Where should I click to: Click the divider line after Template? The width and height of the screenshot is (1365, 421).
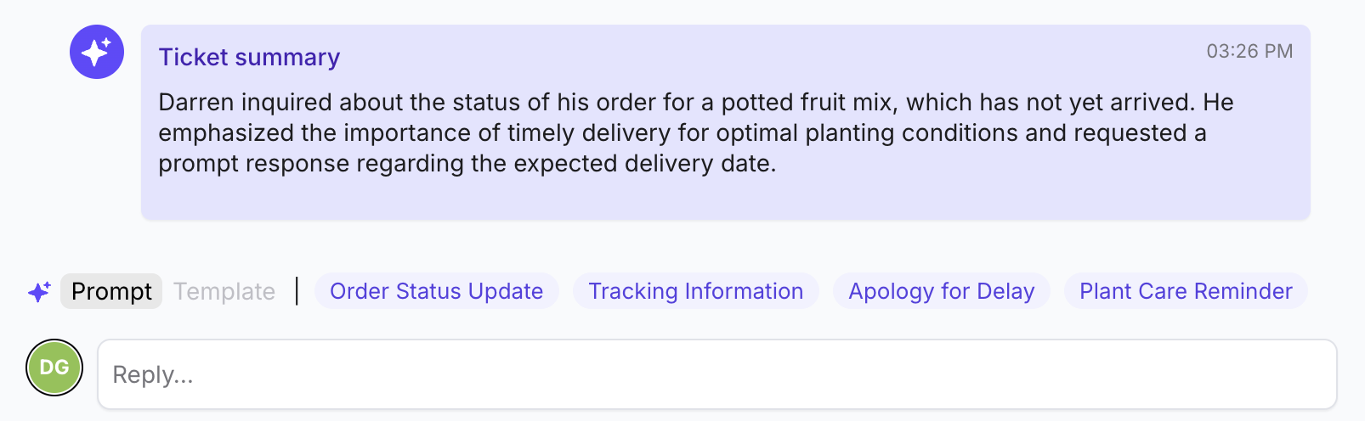297,291
